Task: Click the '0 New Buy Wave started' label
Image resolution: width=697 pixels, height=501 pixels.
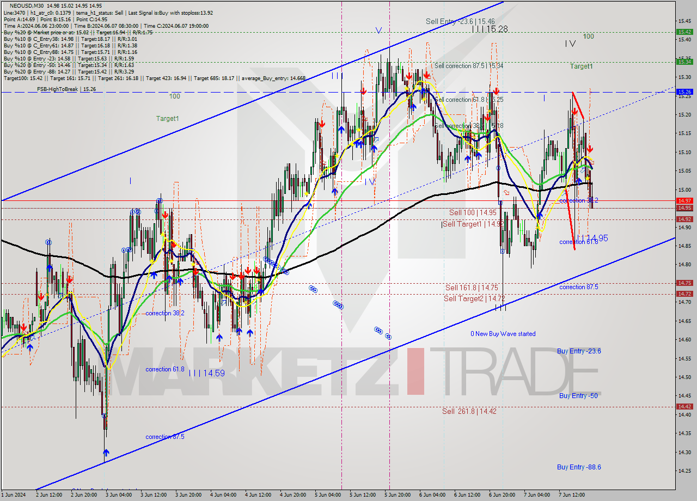Action: [x=503, y=334]
